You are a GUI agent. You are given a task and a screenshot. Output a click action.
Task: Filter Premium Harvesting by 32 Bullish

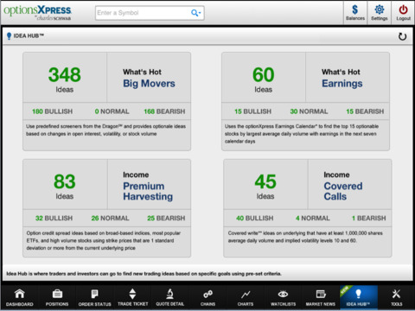tap(54, 219)
